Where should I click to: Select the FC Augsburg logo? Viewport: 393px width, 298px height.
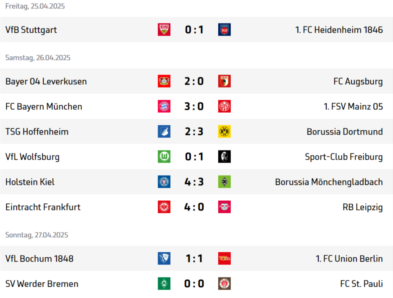(x=224, y=81)
